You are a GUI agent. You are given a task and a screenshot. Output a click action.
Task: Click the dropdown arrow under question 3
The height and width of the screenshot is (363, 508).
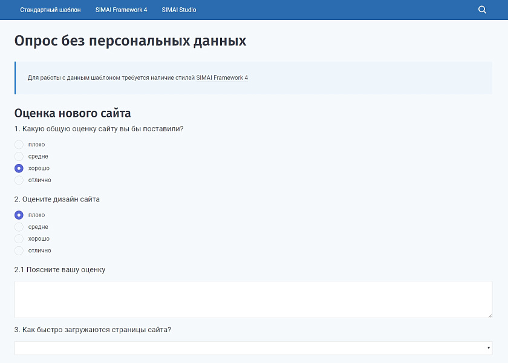tap(487, 348)
